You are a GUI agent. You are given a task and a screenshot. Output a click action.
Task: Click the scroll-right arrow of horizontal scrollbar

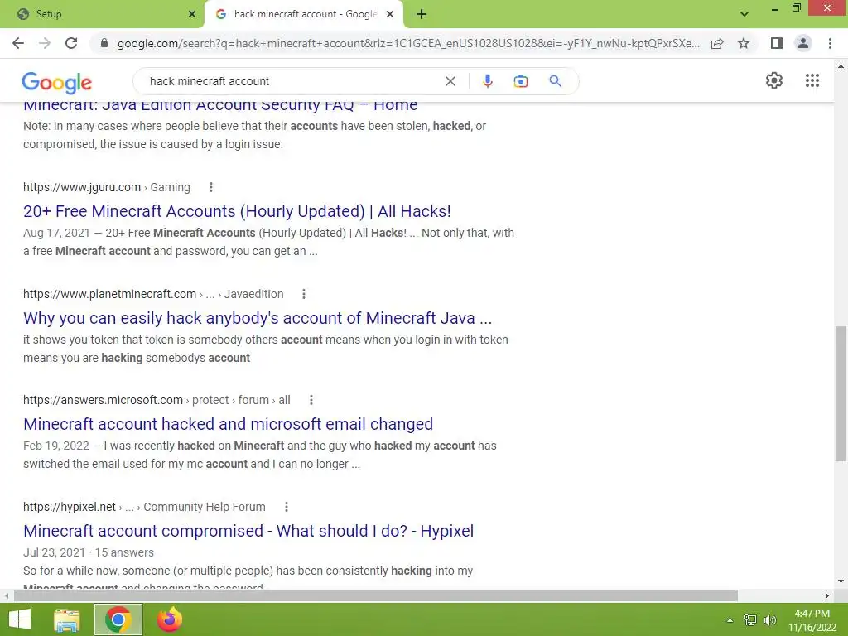827,595
